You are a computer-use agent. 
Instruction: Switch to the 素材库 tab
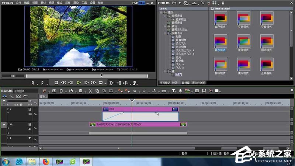click(x=185, y=83)
